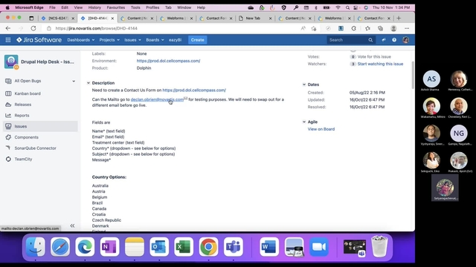
Task: Open the user profile avatar in Jira header
Action: [x=405, y=40]
